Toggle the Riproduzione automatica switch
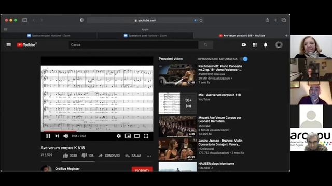 244,59
